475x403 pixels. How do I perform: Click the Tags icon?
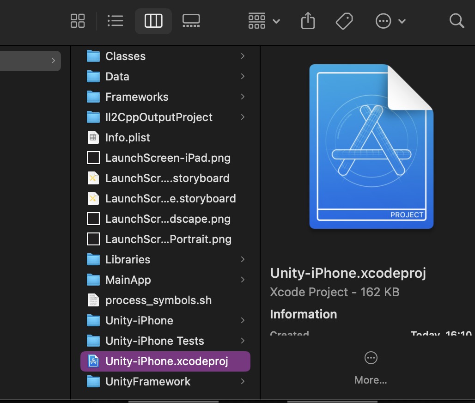click(344, 21)
